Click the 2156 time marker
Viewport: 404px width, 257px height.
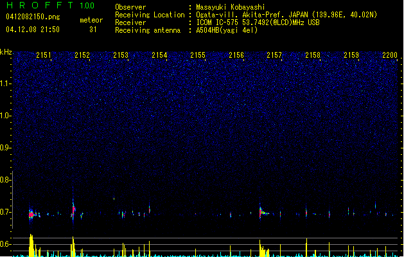tap(236, 55)
